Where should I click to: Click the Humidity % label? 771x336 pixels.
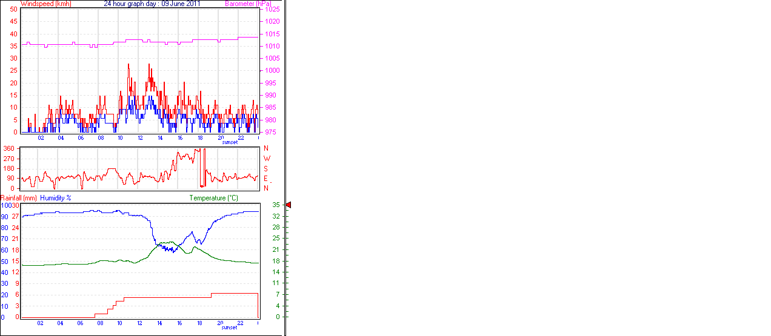[x=56, y=198]
